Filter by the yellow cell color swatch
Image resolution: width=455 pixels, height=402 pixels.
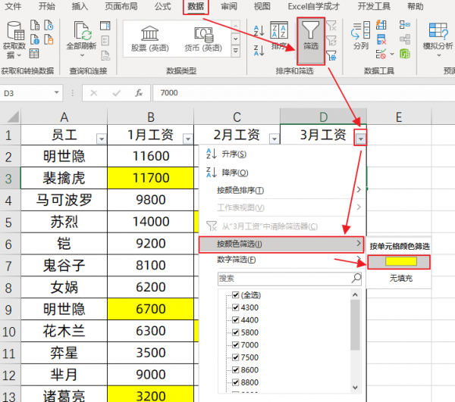click(400, 262)
